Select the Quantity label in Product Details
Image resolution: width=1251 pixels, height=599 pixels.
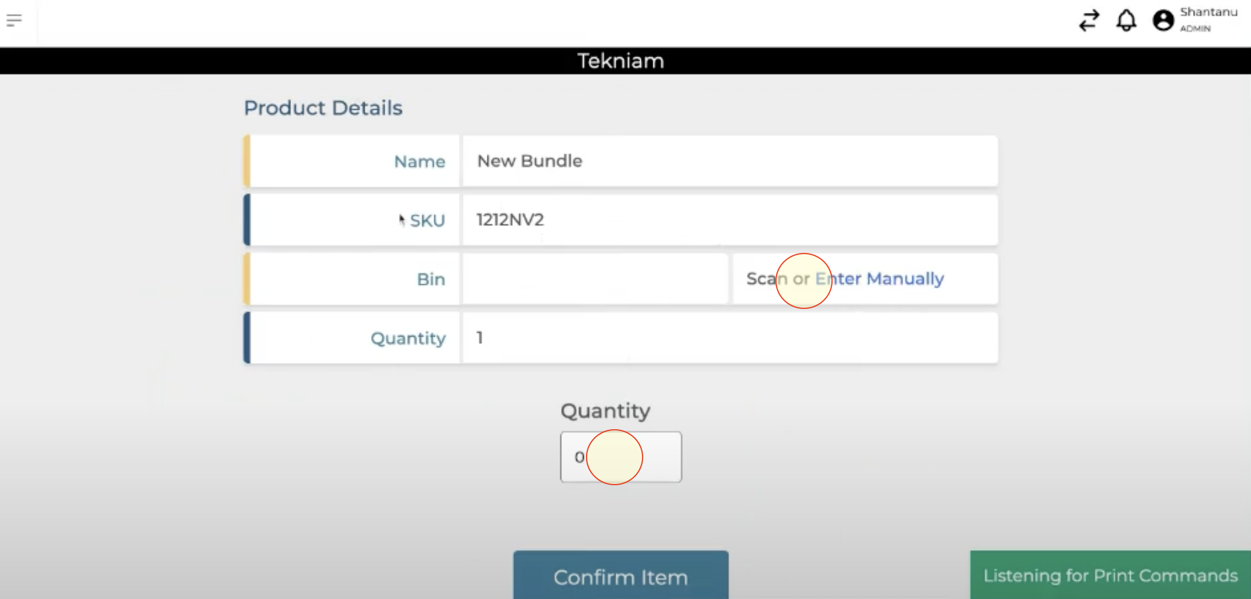[408, 338]
